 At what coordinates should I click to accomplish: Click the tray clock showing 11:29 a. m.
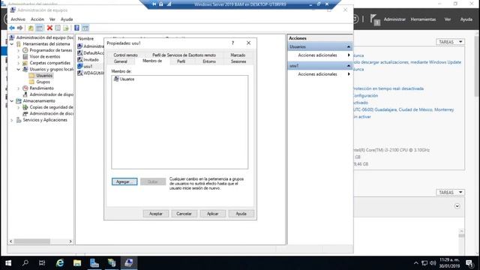click(x=449, y=260)
